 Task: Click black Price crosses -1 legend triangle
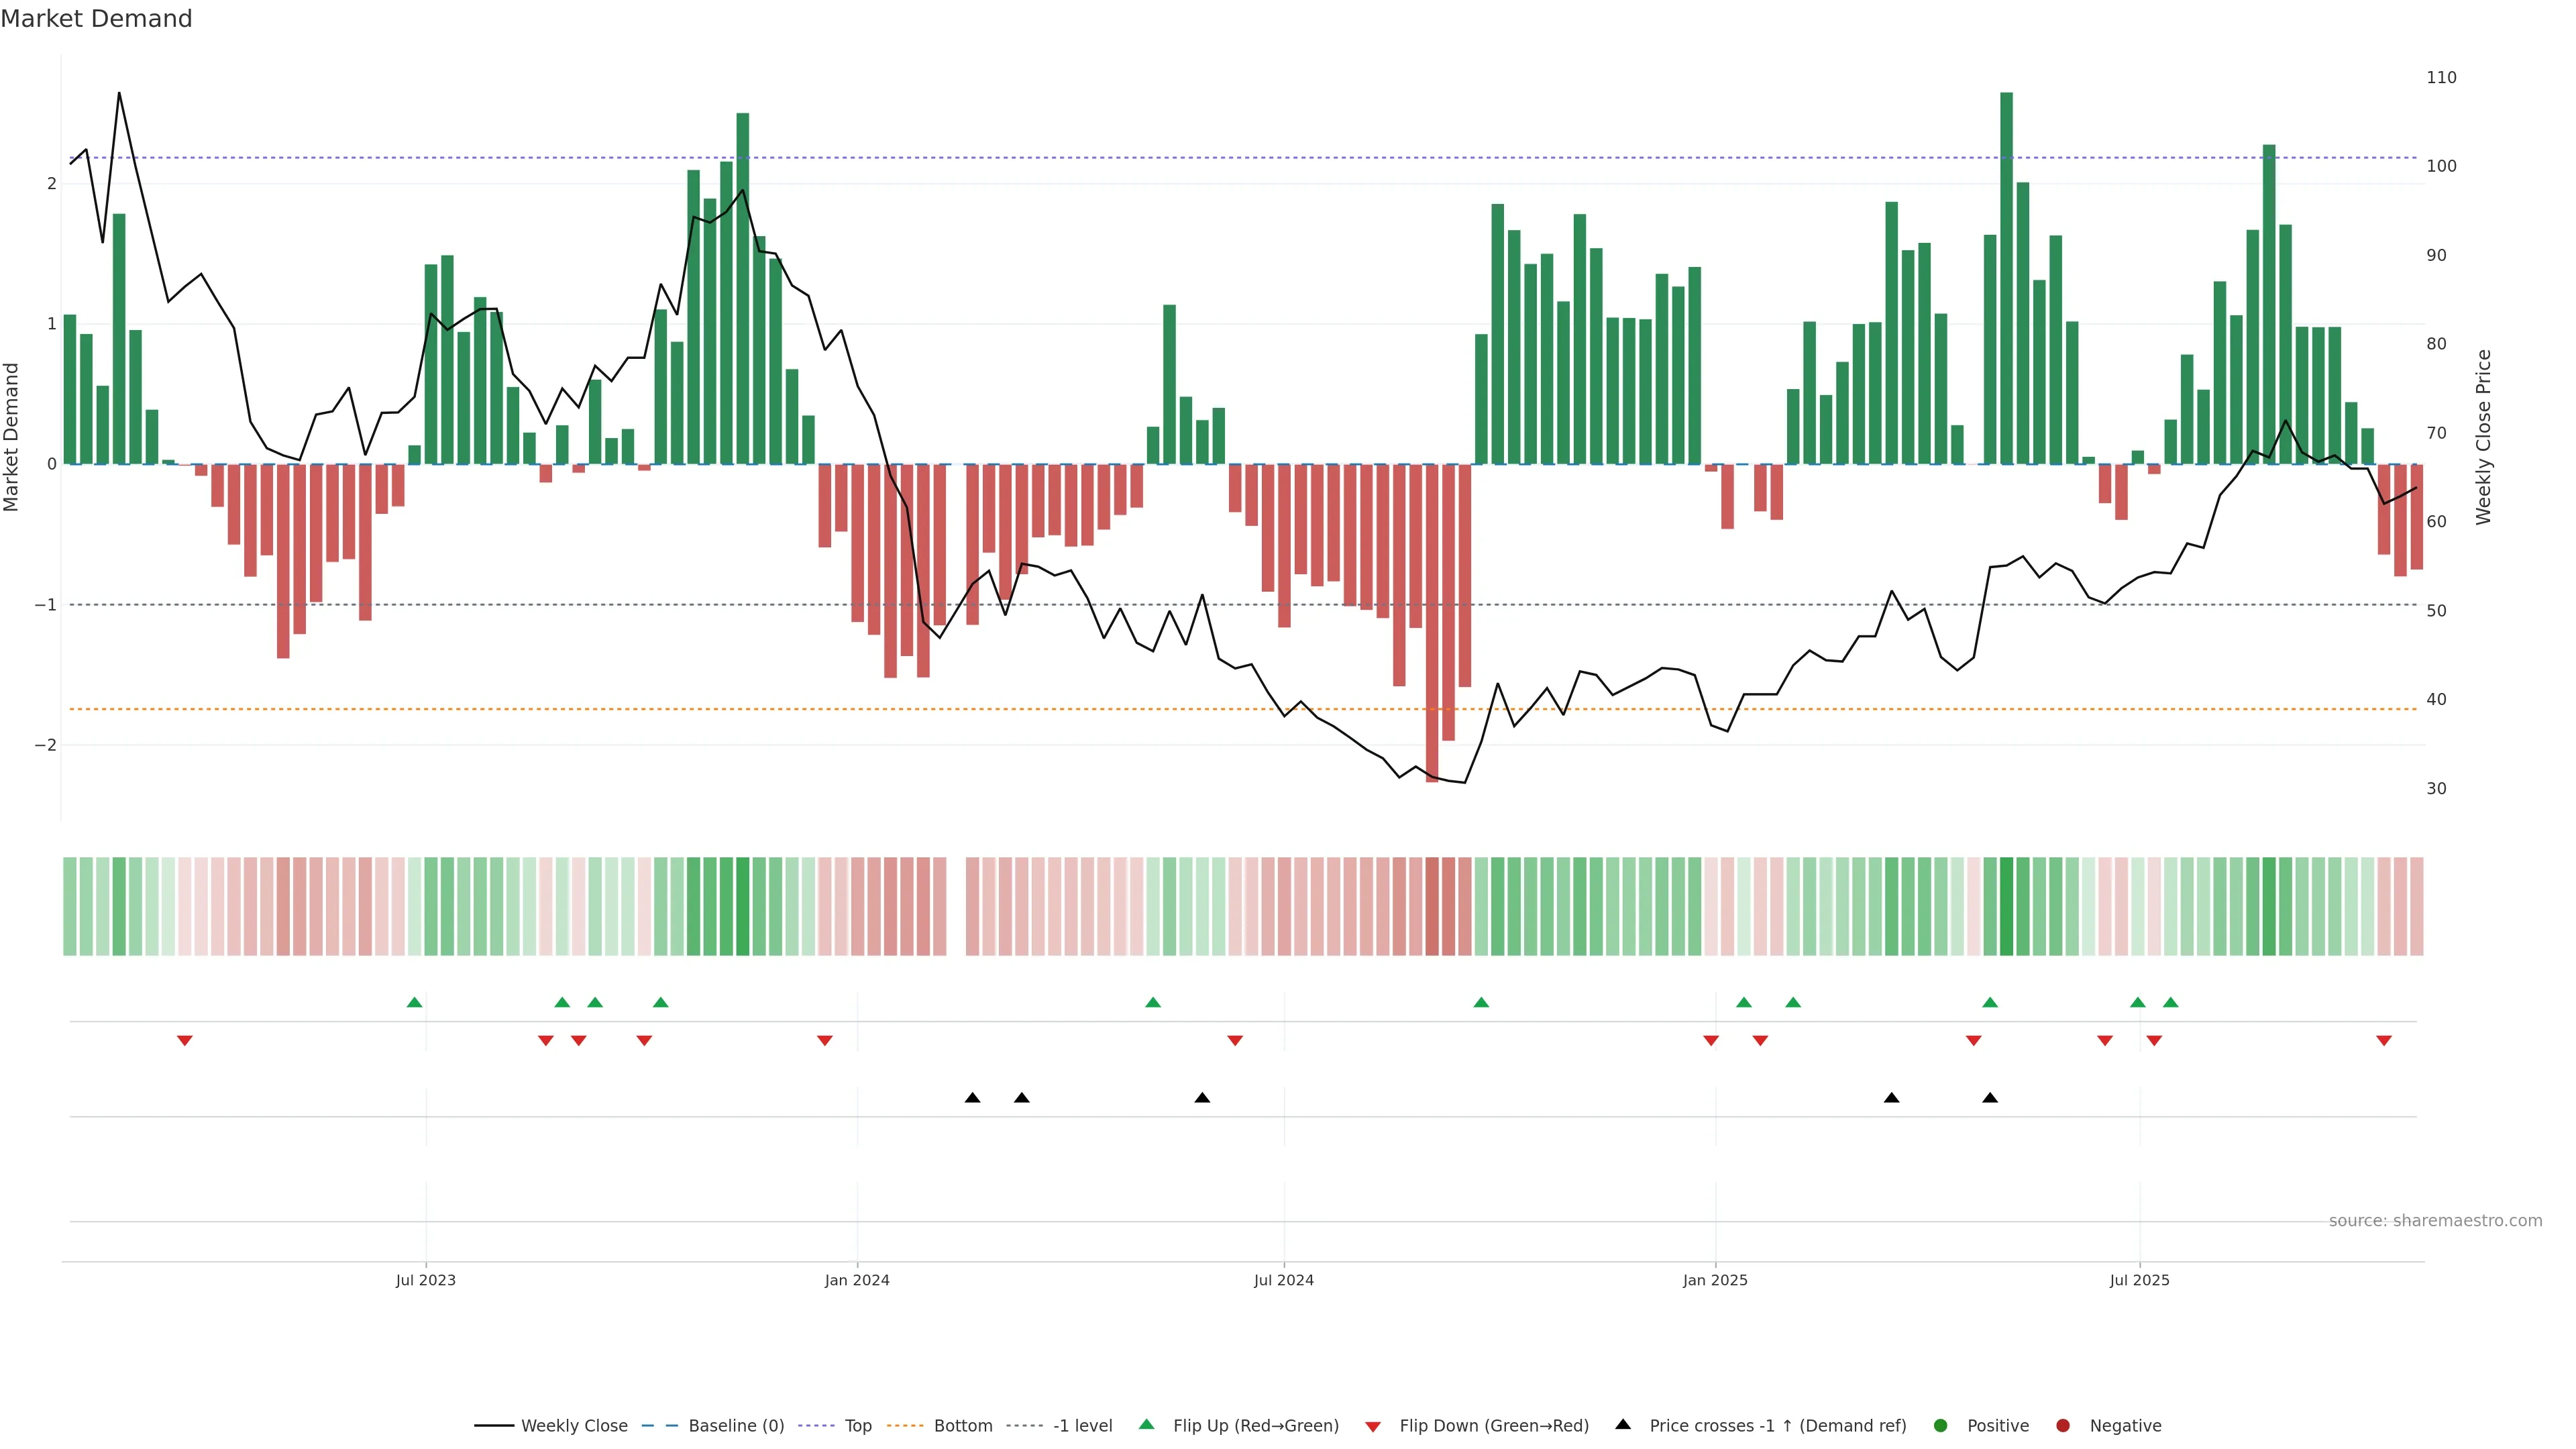pos(1623,1424)
